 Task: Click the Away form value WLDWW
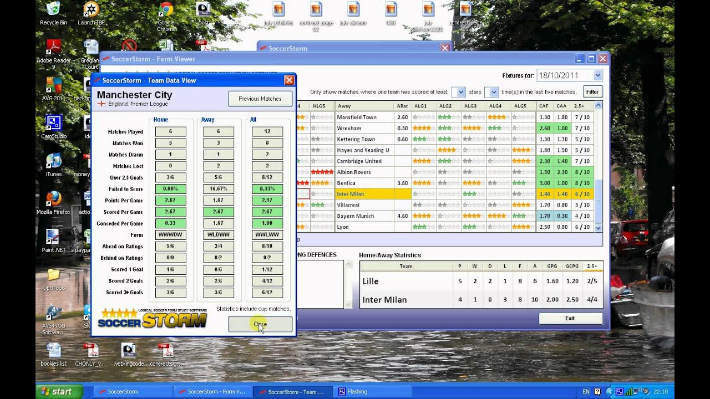point(219,235)
